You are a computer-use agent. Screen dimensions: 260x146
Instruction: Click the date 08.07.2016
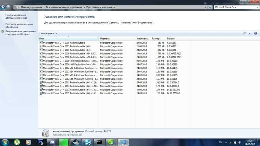click(141, 65)
